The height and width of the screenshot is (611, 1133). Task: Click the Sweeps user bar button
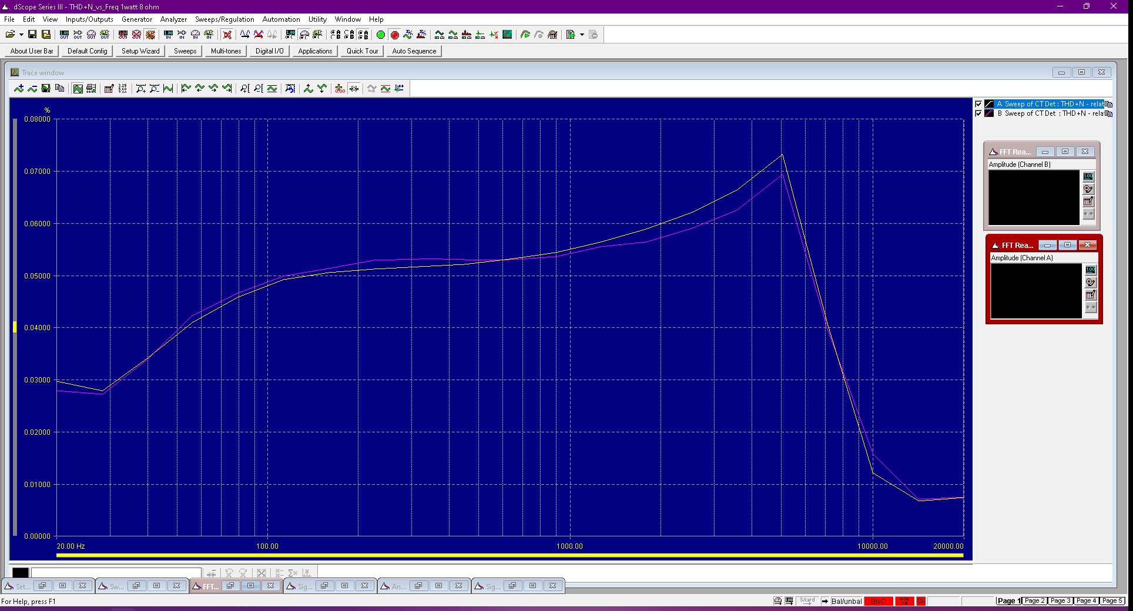point(185,51)
